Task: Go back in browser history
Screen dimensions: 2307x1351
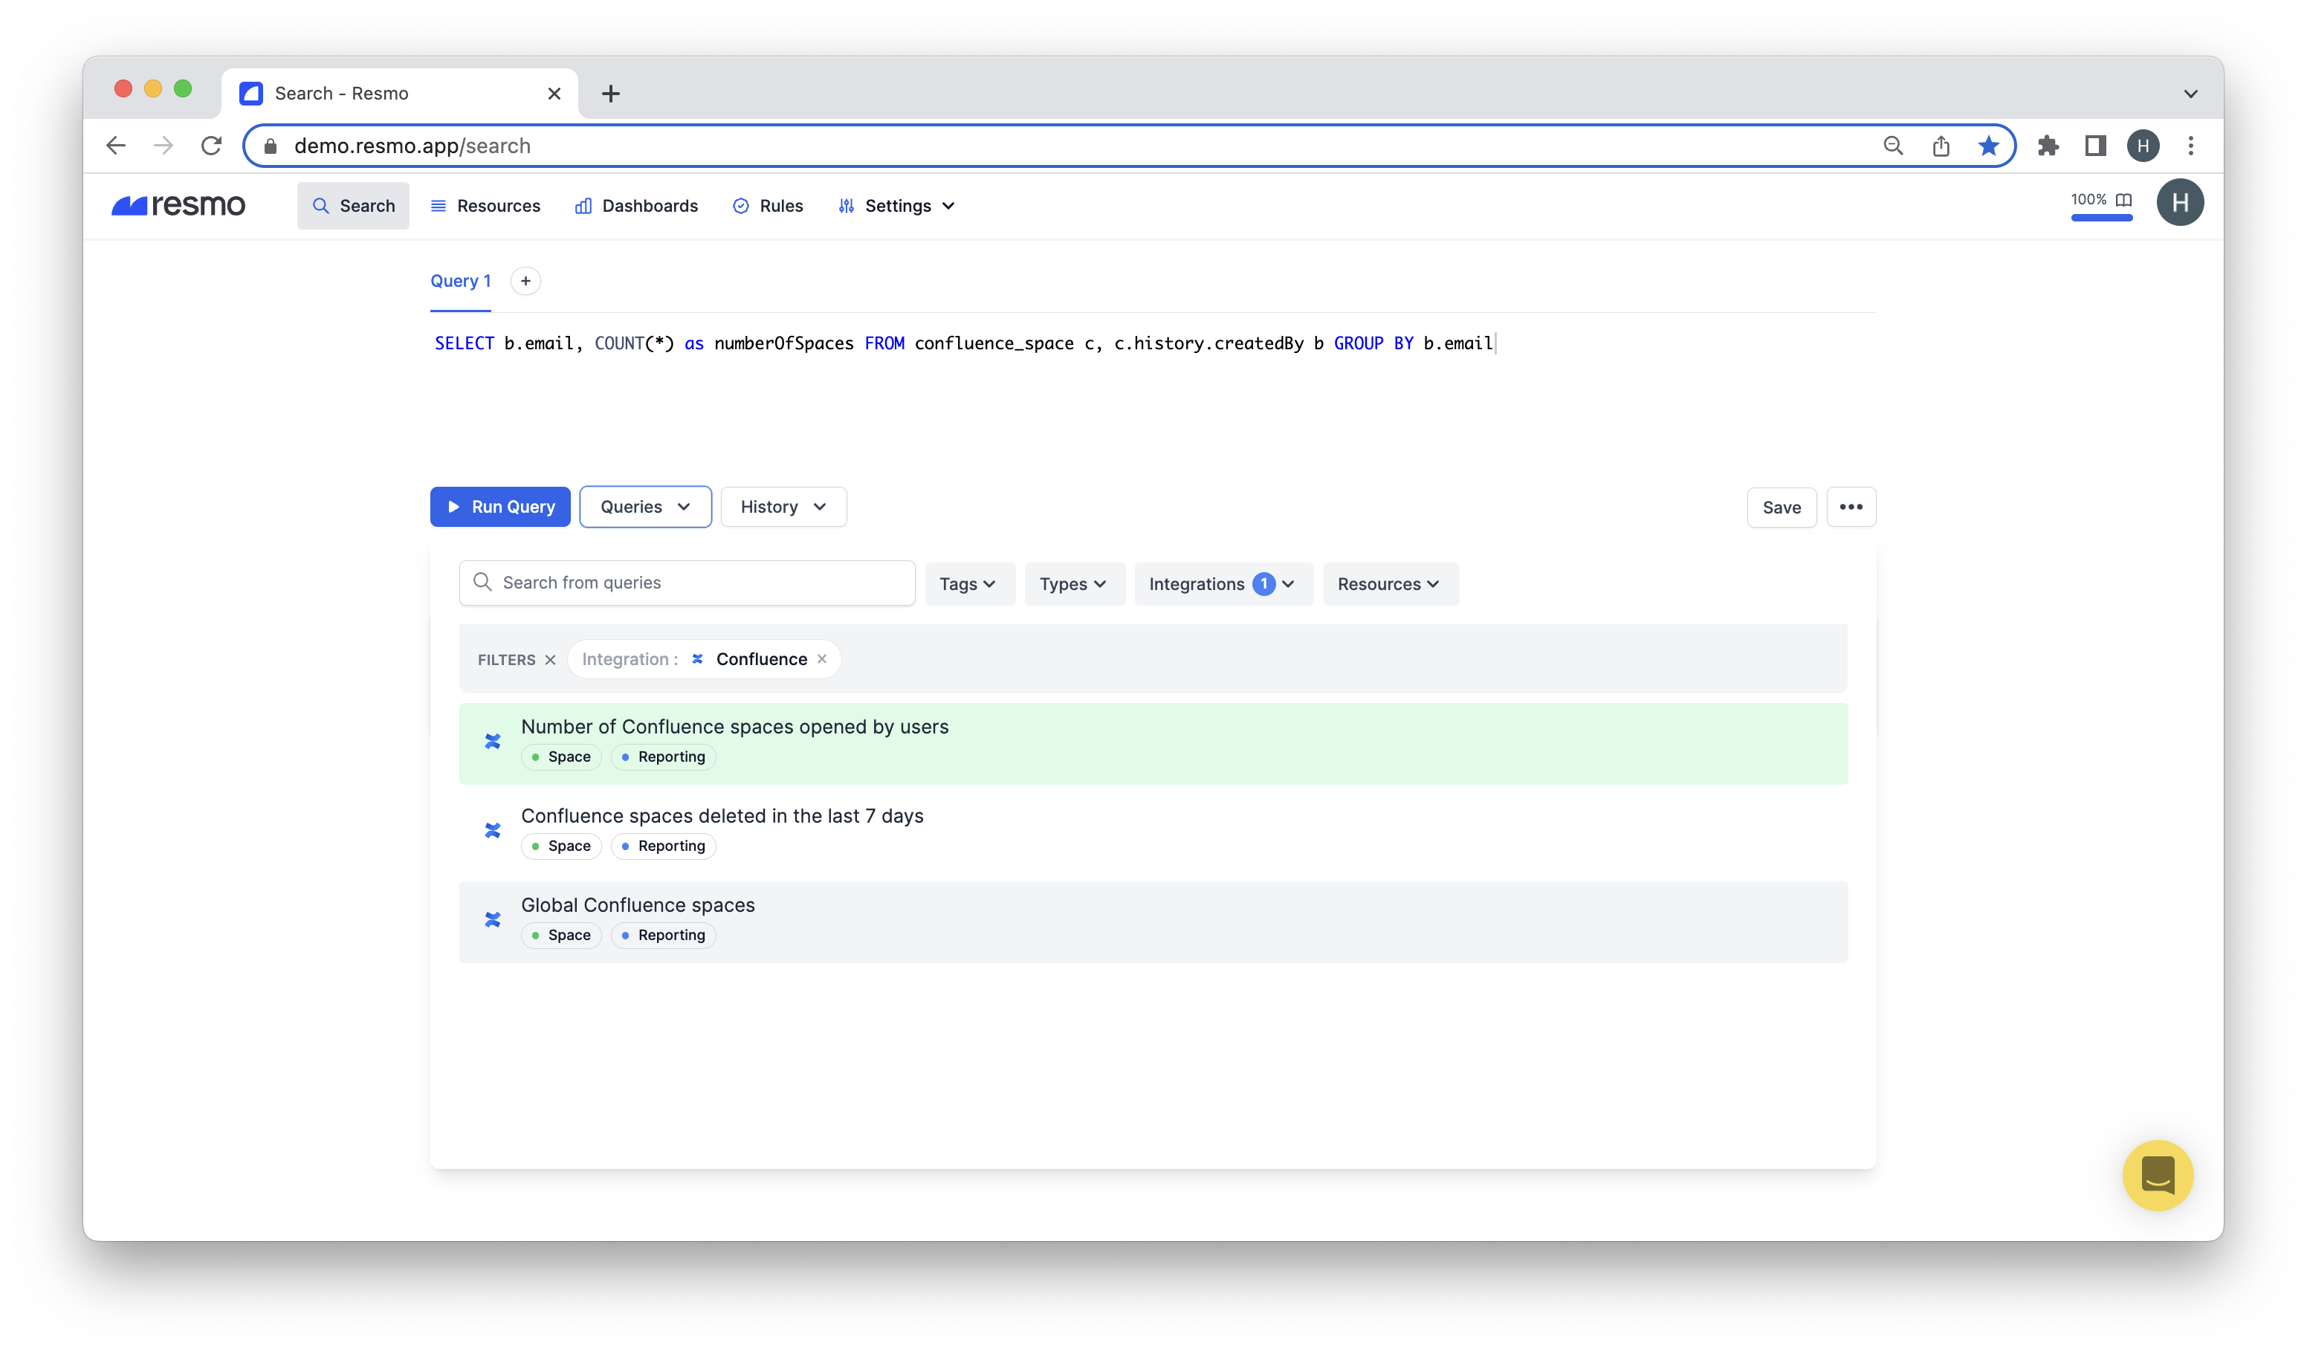Action: (x=116, y=146)
